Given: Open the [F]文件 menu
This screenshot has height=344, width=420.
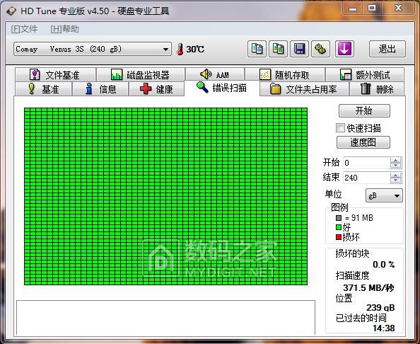Looking at the screenshot, I should [x=24, y=29].
